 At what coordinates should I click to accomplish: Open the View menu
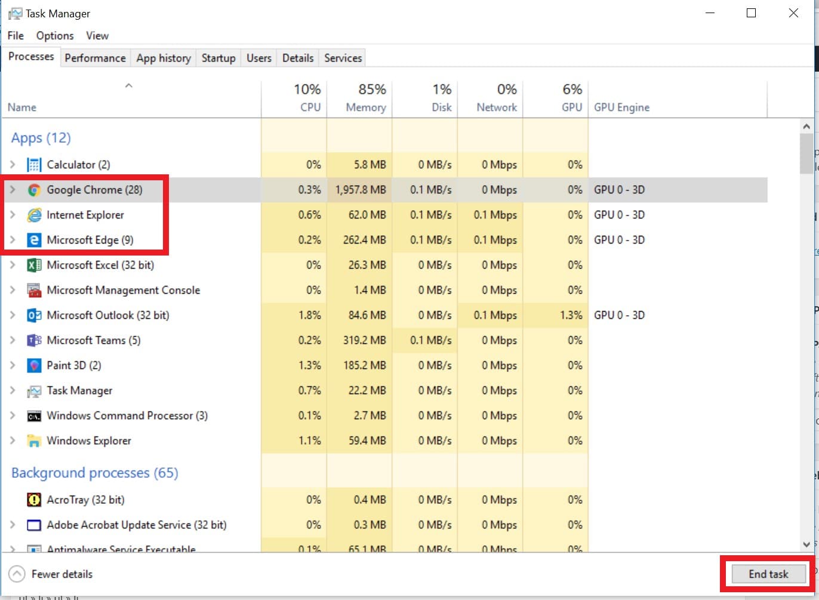click(x=97, y=36)
